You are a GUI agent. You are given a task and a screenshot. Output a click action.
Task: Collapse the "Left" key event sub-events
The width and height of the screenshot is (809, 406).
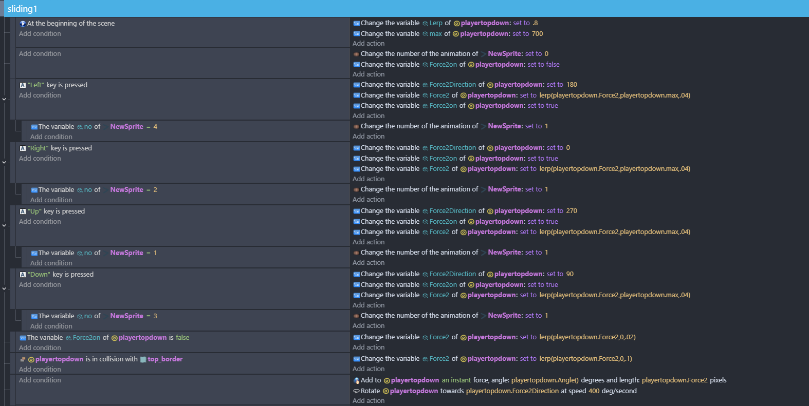pyautogui.click(x=4, y=99)
